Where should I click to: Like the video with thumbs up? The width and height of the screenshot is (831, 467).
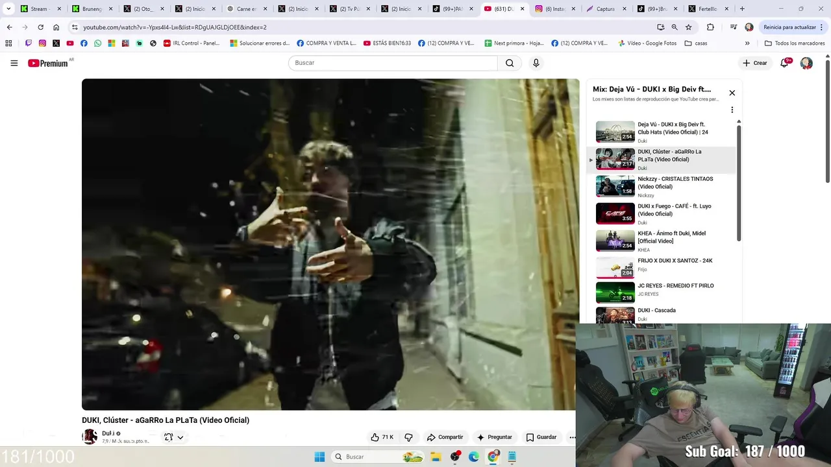[382, 437]
